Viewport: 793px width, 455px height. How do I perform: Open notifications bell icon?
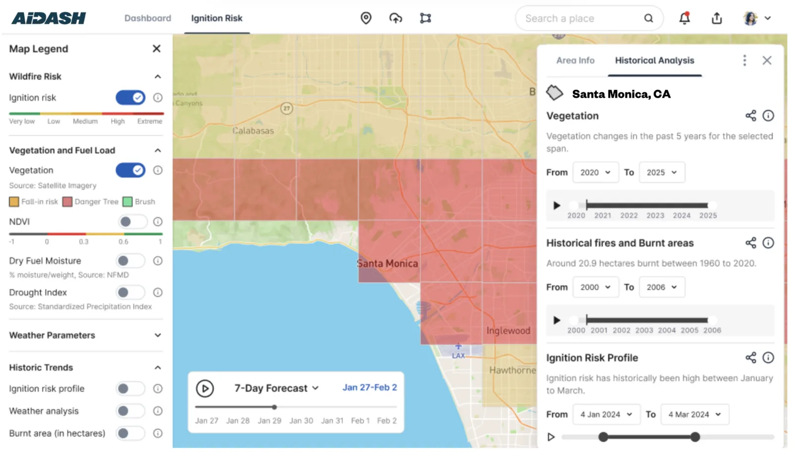(684, 18)
